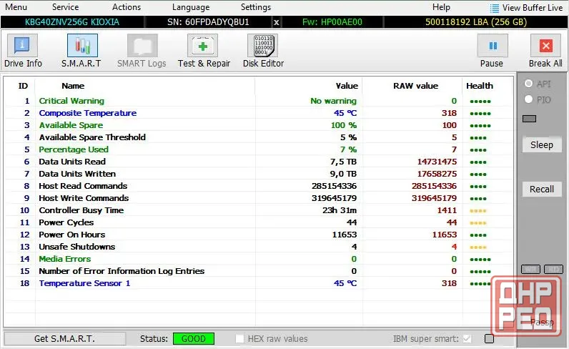Click the Get S.M.A.R.T. button
Screen dimensions: 569x349
(64, 339)
